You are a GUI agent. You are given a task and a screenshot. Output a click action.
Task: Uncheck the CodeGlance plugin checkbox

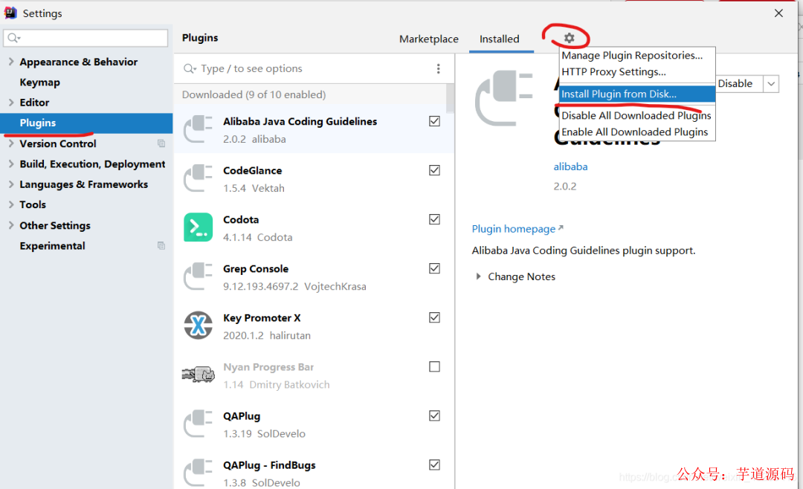(434, 170)
